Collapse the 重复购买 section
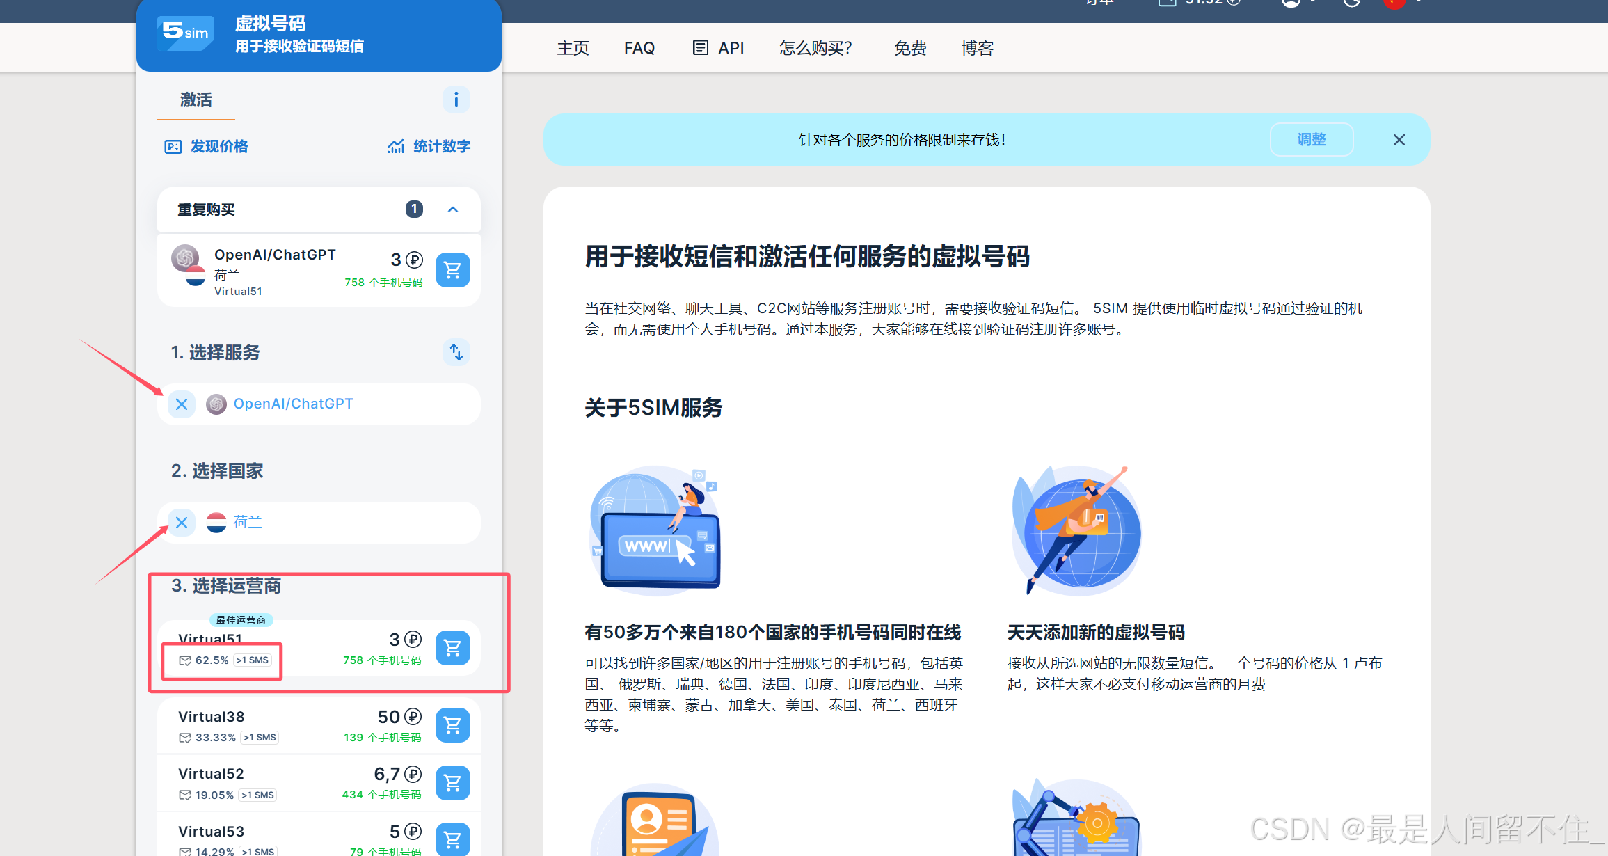 (453, 209)
